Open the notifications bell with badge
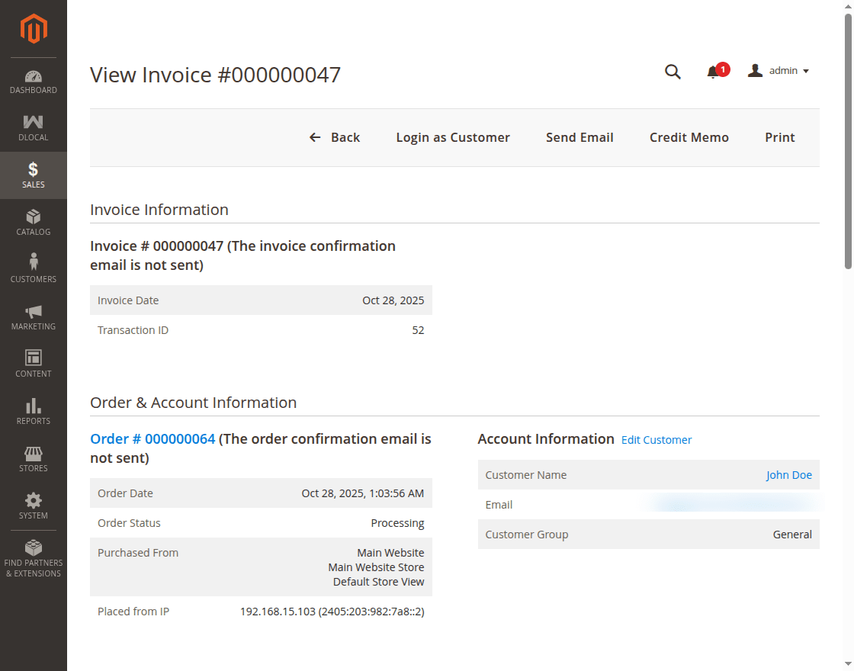854x671 pixels. pos(714,71)
